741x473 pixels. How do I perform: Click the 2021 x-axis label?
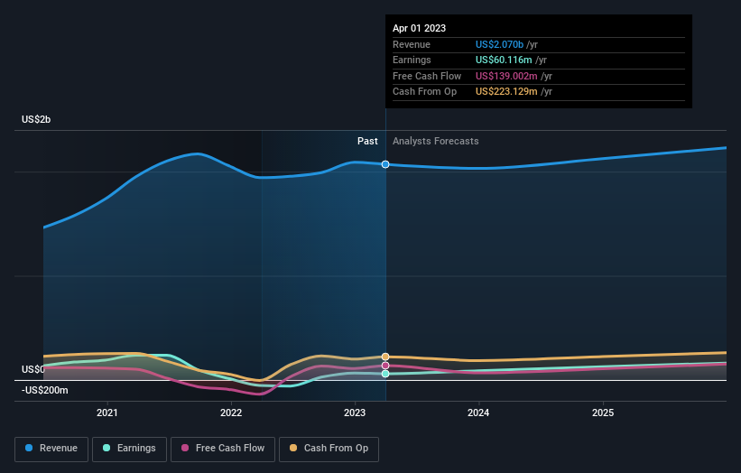(x=107, y=413)
